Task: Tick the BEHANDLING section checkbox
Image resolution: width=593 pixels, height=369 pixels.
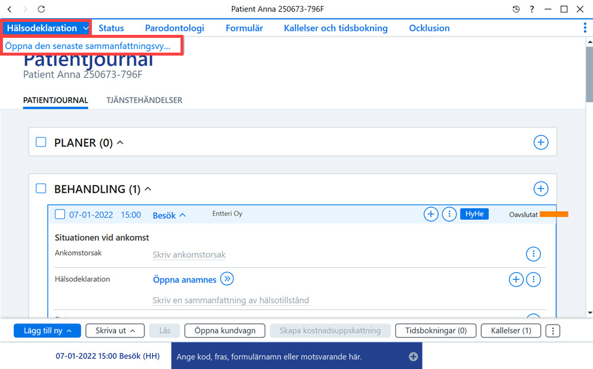Action: click(41, 188)
